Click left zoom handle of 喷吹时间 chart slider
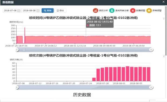The image size is (167, 102). pos(17,50)
